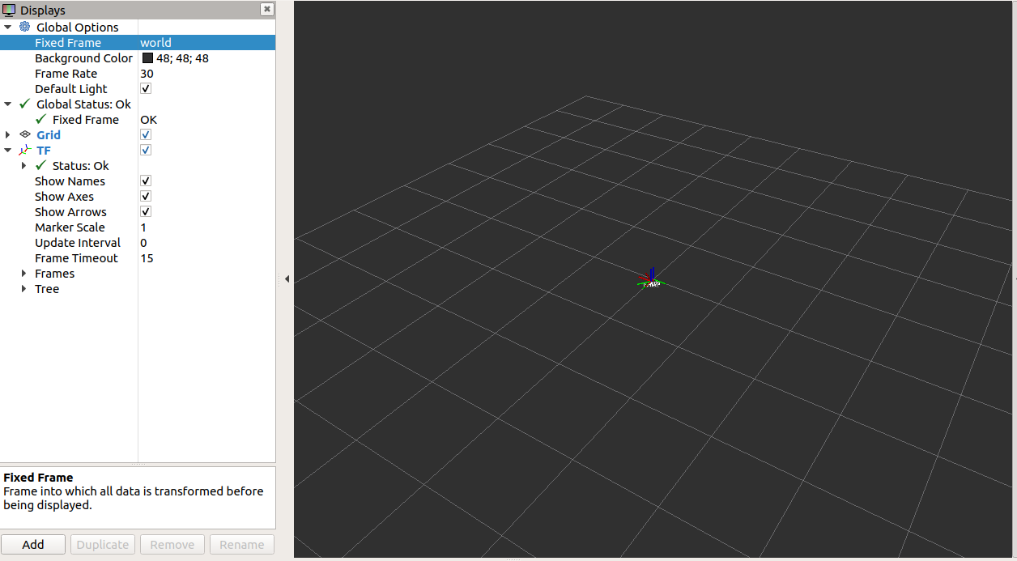Image resolution: width=1017 pixels, height=561 pixels.
Task: Click the Grid display icon
Action: click(24, 134)
